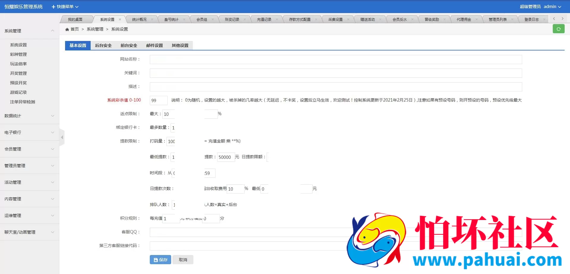Image resolution: width=570 pixels, height=274 pixels.
Task: Click the 保存 save button
Action: coord(160,259)
